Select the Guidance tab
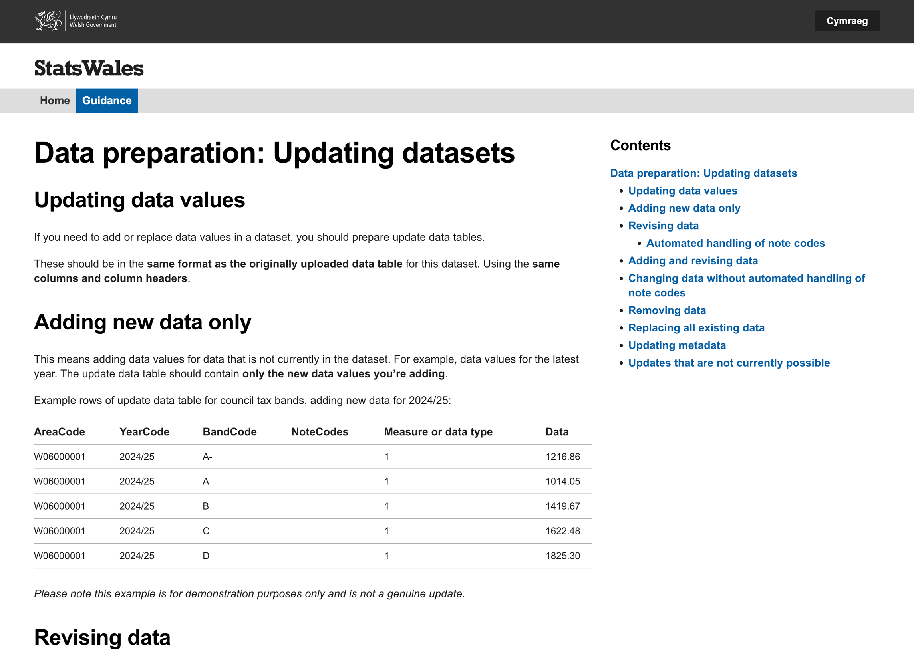Screen dimensions: 914x655 pos(106,100)
